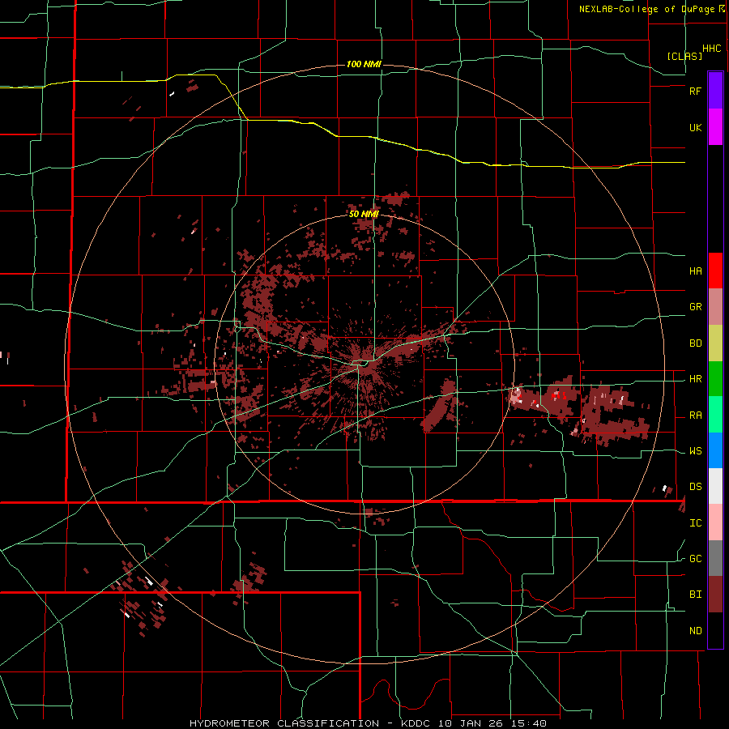Click the [CLAS] legend header
This screenshot has height=729, width=729.
coord(684,56)
